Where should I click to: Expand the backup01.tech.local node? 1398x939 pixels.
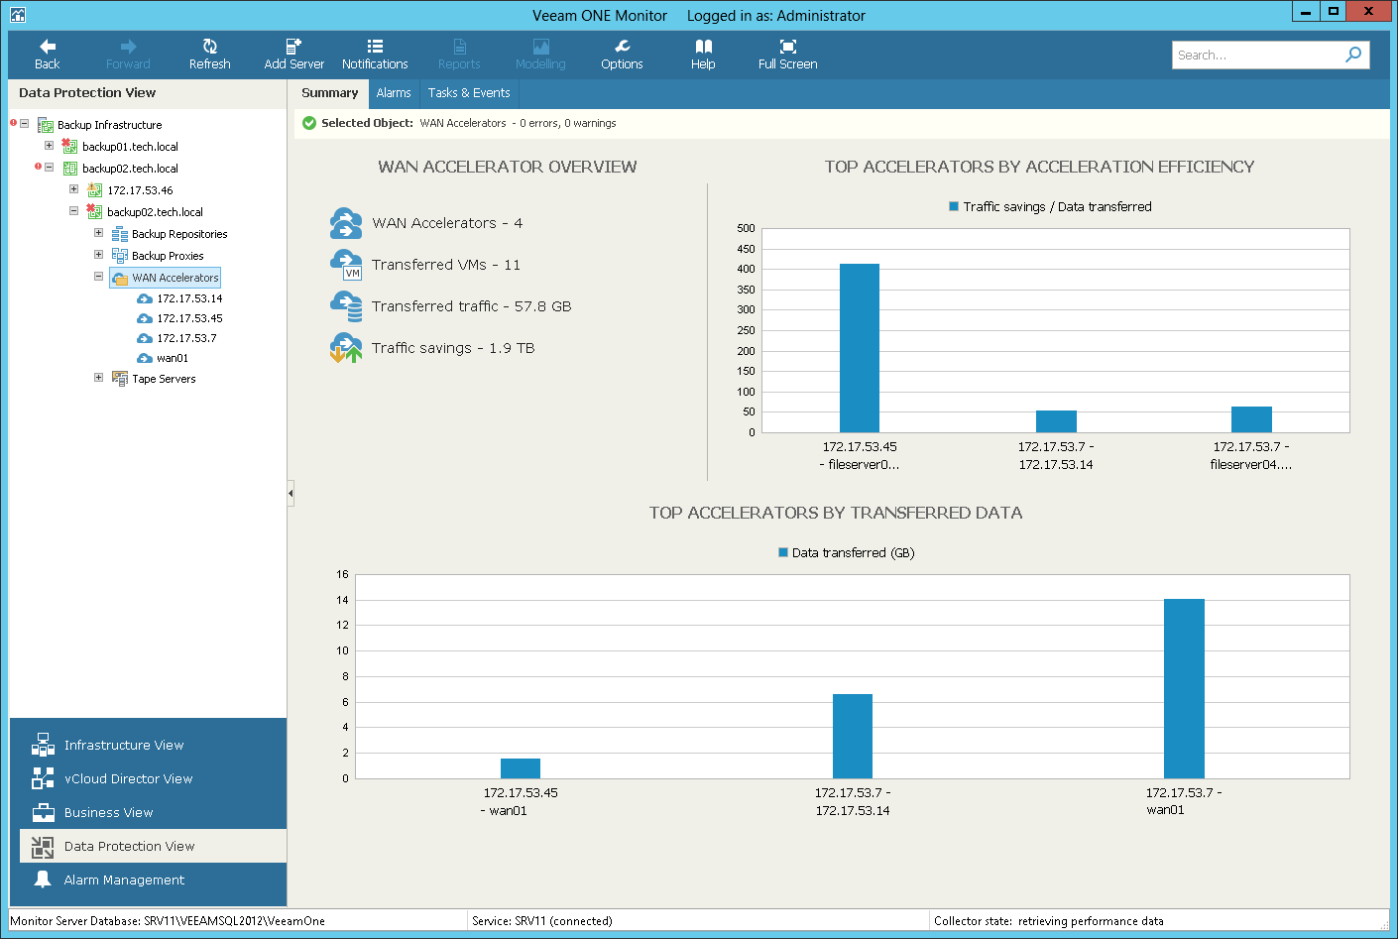coord(49,146)
